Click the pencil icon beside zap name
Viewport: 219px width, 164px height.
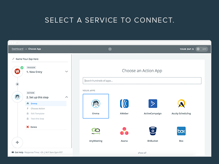coord(13,59)
